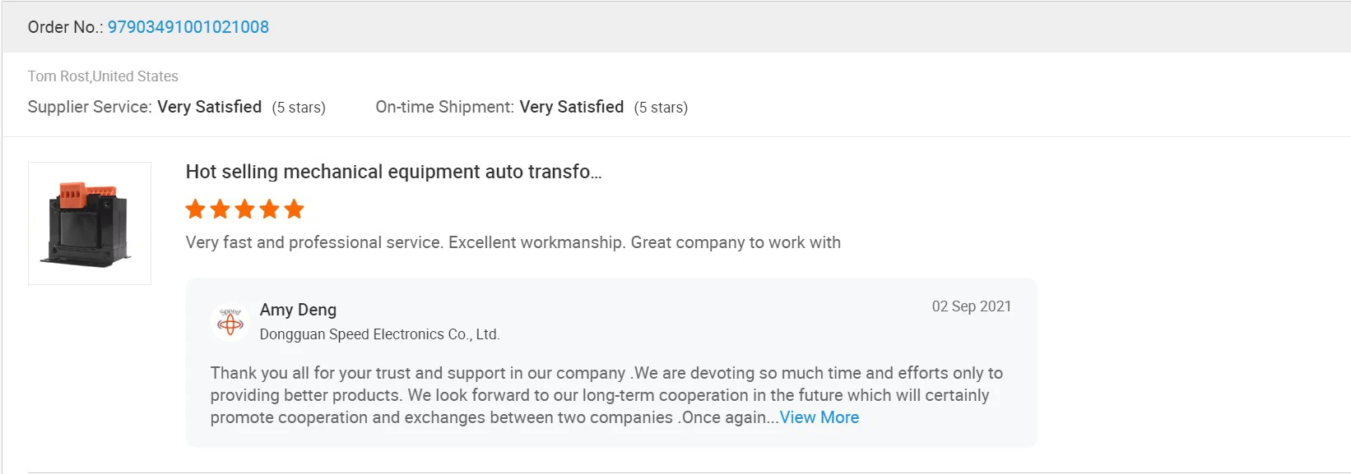Click the first orange rating star
This screenshot has width=1351, height=474.
[196, 209]
